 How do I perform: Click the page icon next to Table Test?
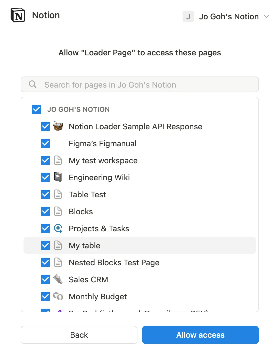58,194
